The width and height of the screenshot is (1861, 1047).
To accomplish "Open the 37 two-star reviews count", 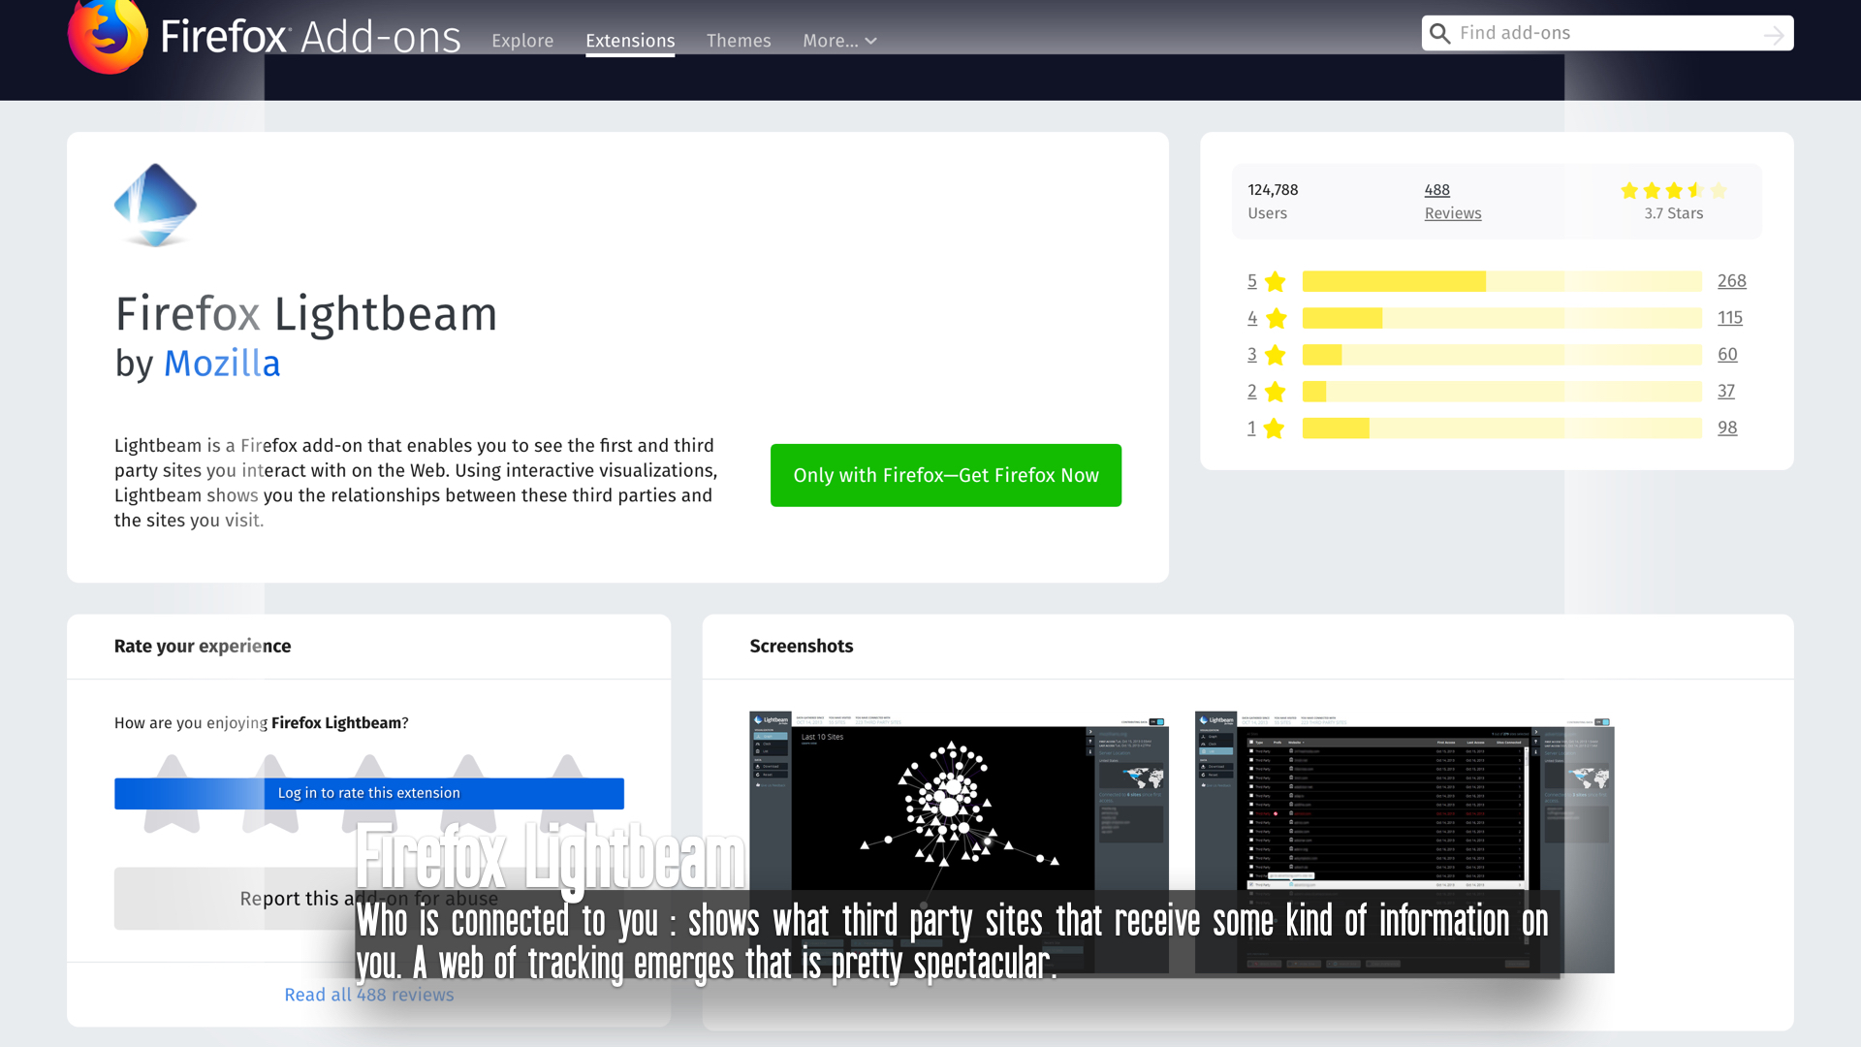I will tap(1726, 392).
